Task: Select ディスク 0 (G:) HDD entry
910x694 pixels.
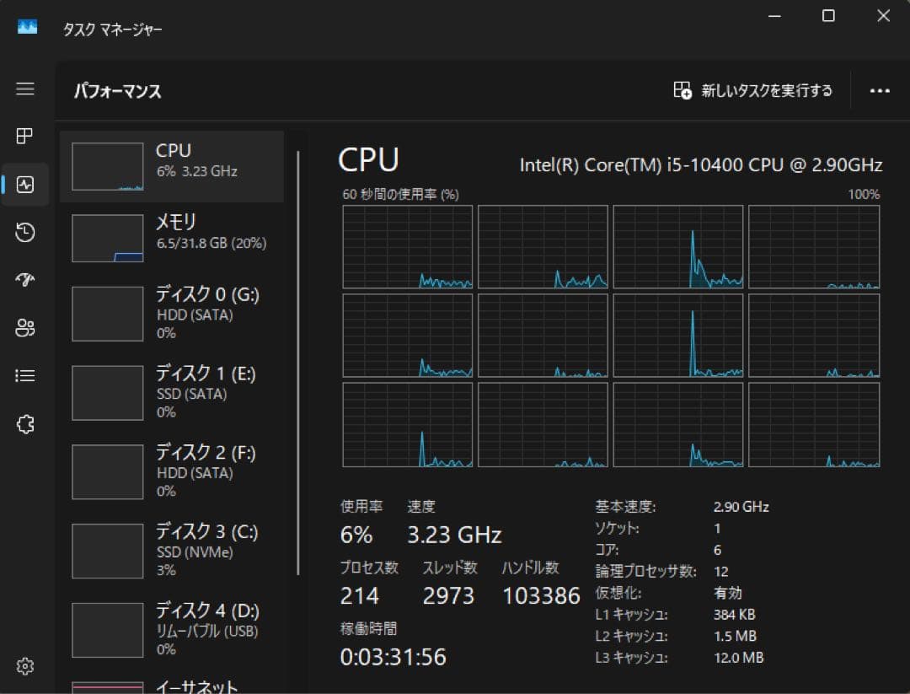Action: click(172, 313)
